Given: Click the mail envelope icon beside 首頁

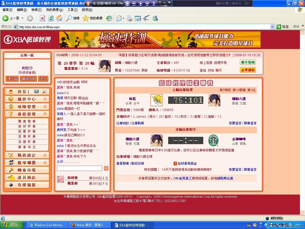Looking at the screenshot, I should (x=36, y=91).
